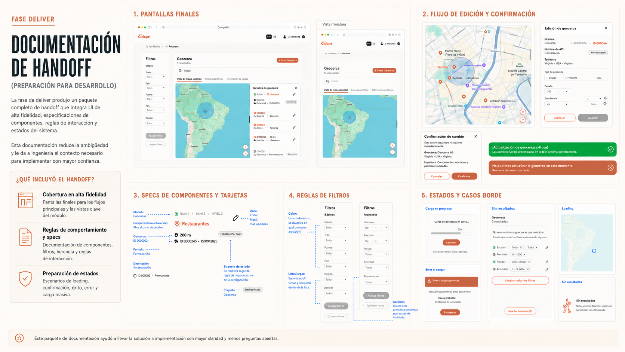Click the edit pencil on the Activa Geocerca row
This screenshot has height=352, width=625.
tap(294, 95)
